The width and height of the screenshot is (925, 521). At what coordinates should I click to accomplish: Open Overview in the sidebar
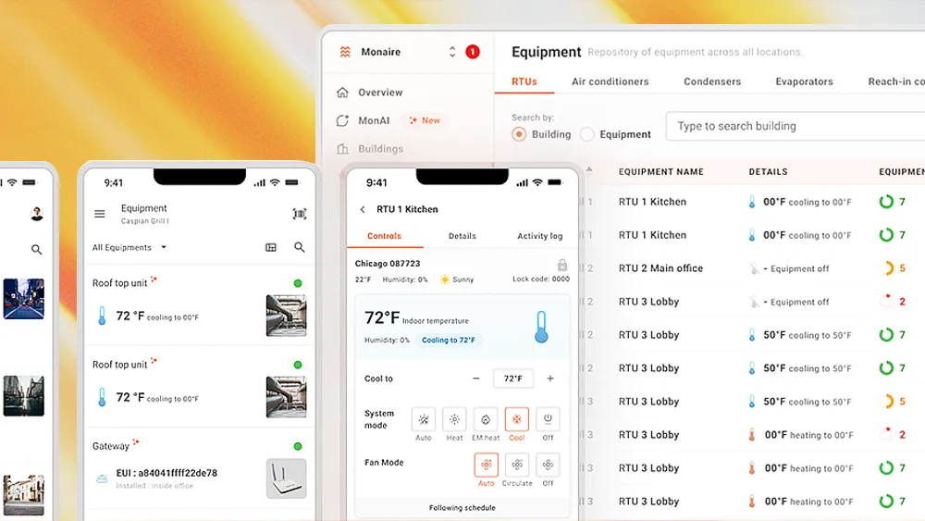point(380,93)
